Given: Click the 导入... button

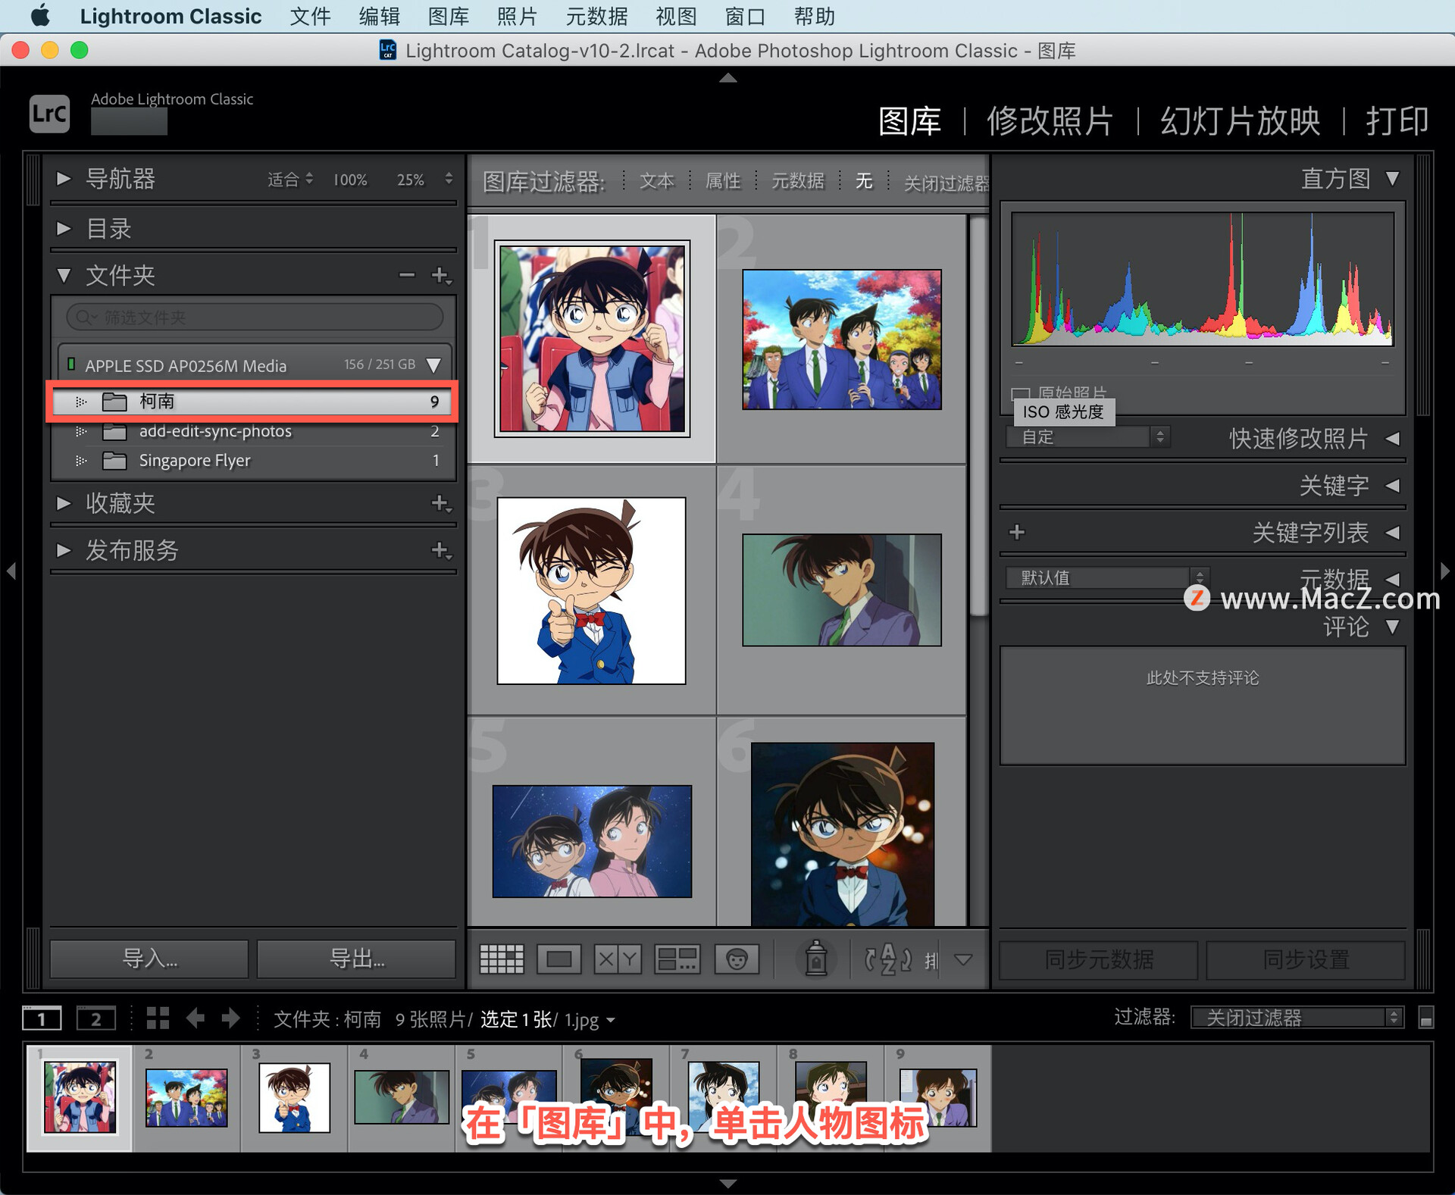Looking at the screenshot, I should click(x=149, y=959).
